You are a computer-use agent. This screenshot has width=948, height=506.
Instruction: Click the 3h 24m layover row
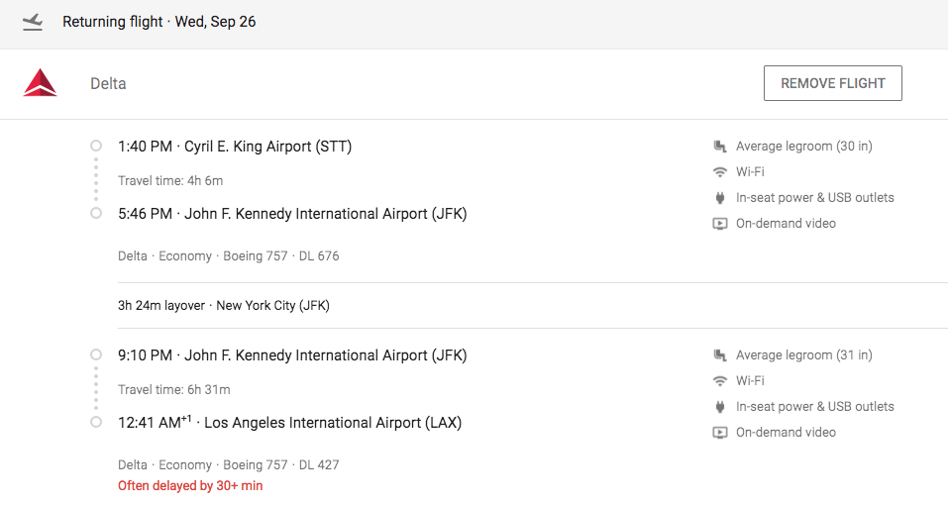click(224, 306)
